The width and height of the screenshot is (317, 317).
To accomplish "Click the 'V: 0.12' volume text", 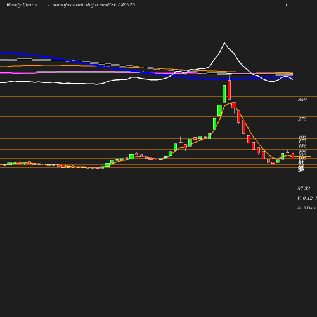I will (305, 198).
